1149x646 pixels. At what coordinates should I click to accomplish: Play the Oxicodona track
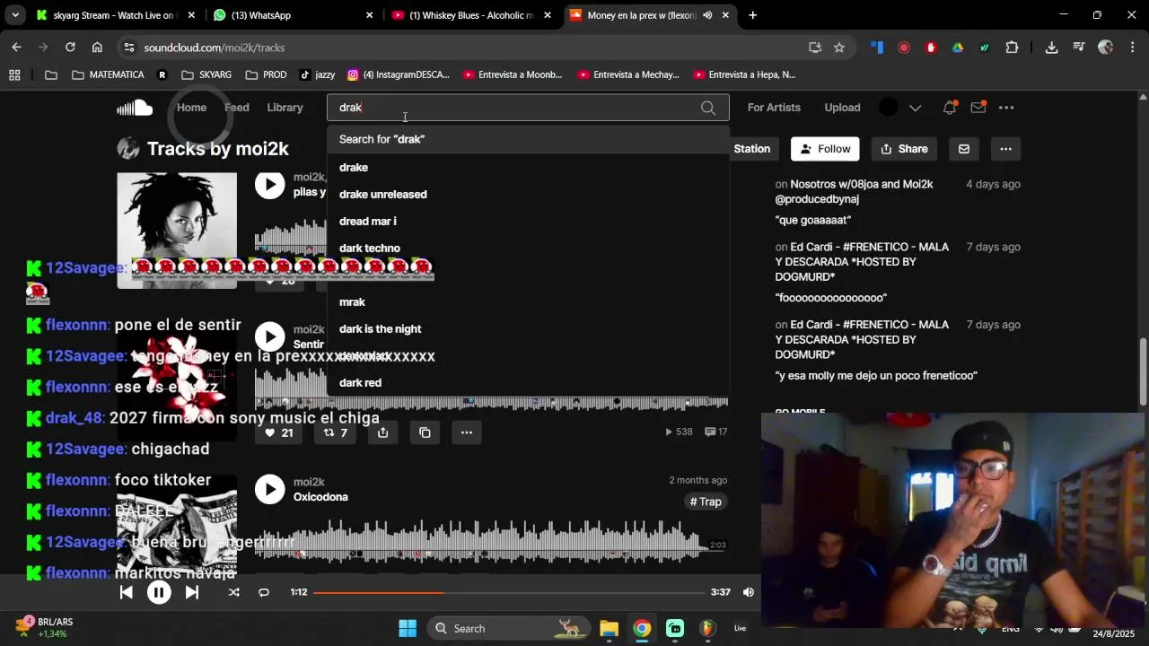(x=269, y=489)
